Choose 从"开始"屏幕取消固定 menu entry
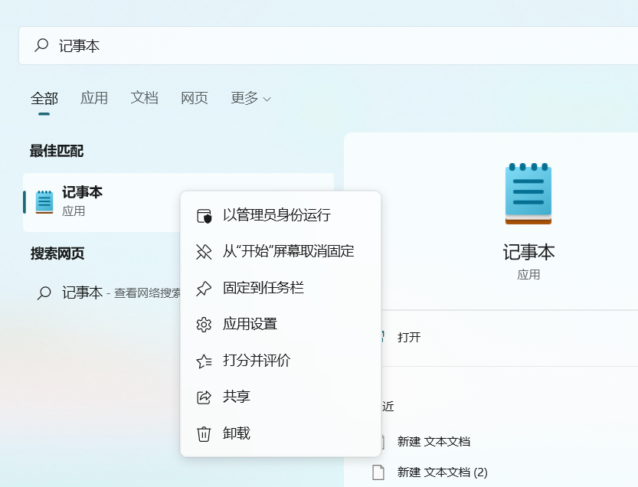Viewport: 638px width, 487px height. click(281, 251)
